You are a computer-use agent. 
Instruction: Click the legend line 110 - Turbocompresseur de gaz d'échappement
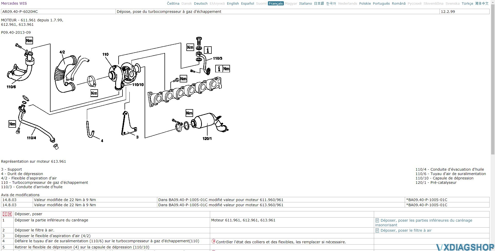(x=44, y=183)
